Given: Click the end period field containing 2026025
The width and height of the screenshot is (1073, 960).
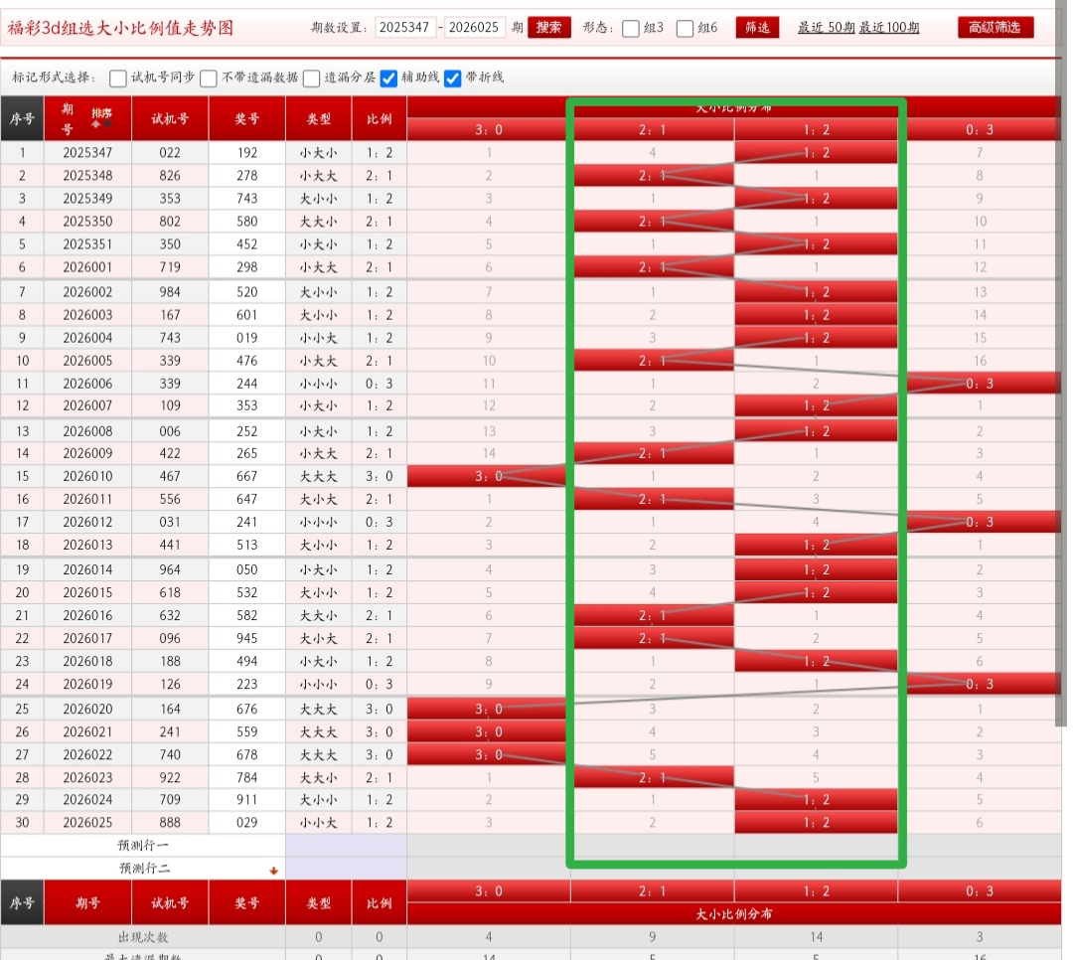Looking at the screenshot, I should (474, 28).
